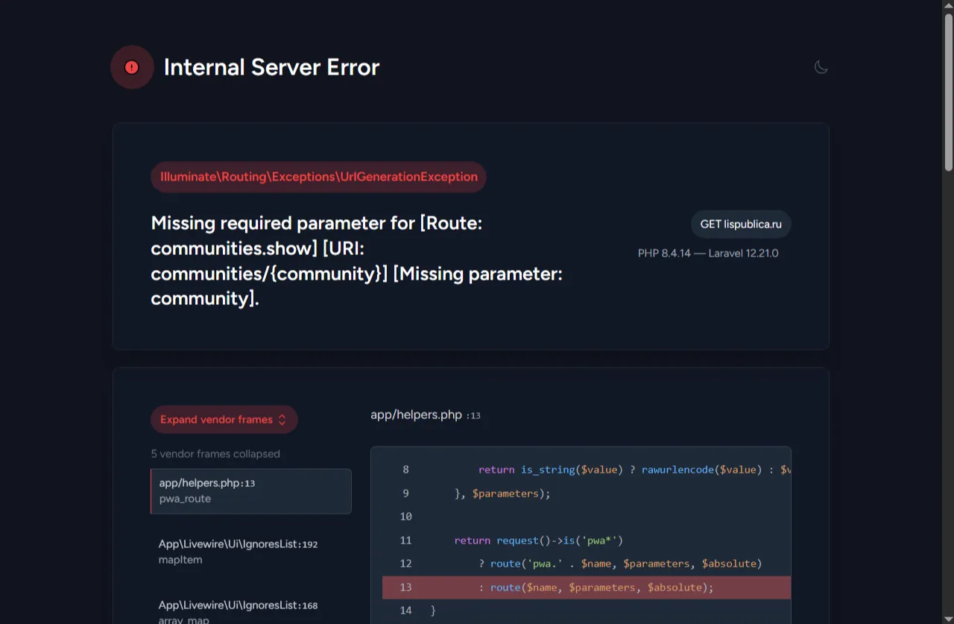
Task: Click the GET lispublica.ru request badge
Action: click(740, 224)
